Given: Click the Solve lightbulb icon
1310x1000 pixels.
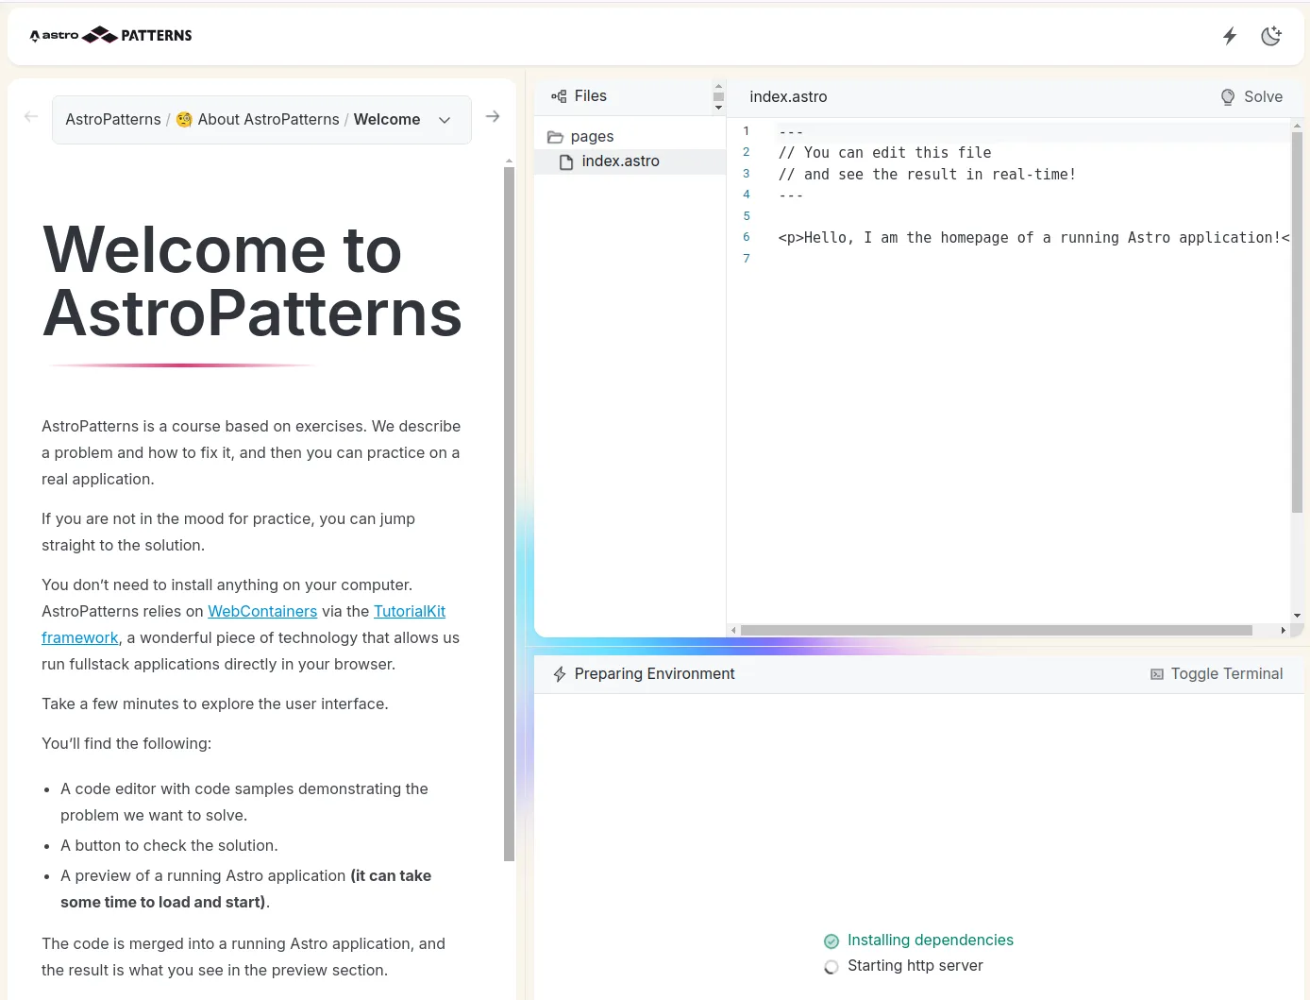Looking at the screenshot, I should click(1228, 97).
